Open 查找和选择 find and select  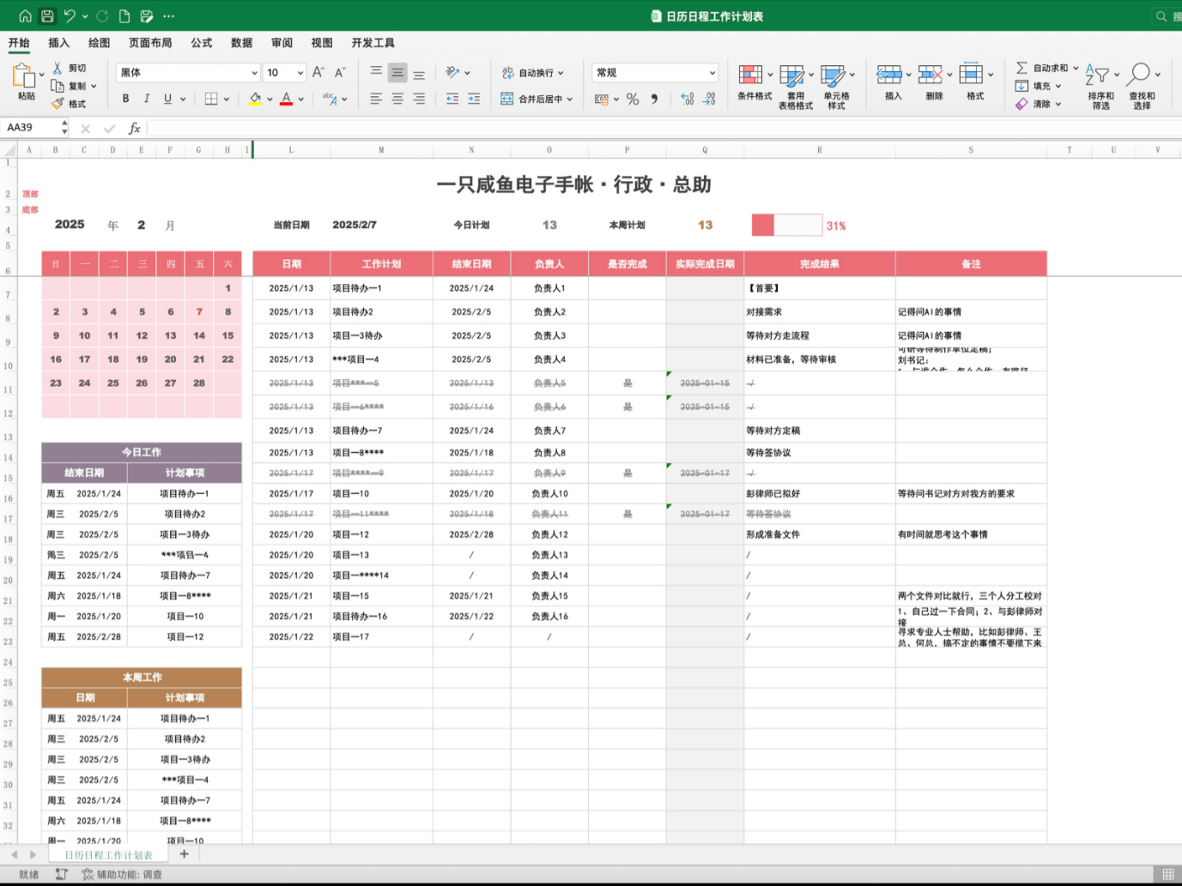(x=1142, y=81)
